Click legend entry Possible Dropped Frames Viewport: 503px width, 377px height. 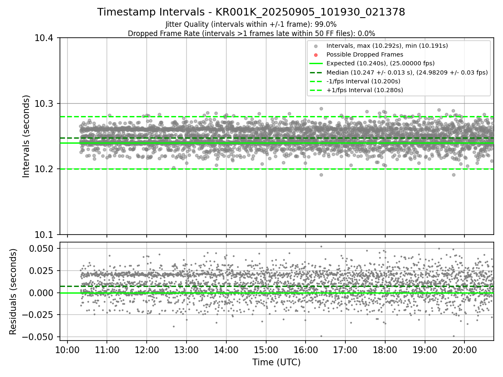coord(365,54)
